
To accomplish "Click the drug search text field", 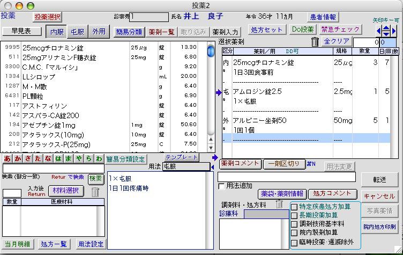I will click(x=54, y=169).
